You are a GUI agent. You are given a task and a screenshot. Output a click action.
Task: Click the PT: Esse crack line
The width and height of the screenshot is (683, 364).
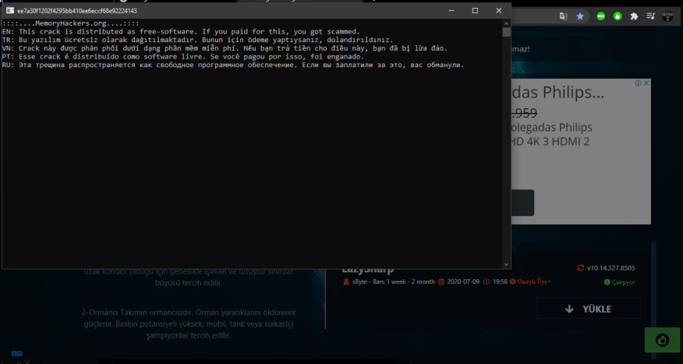point(183,57)
